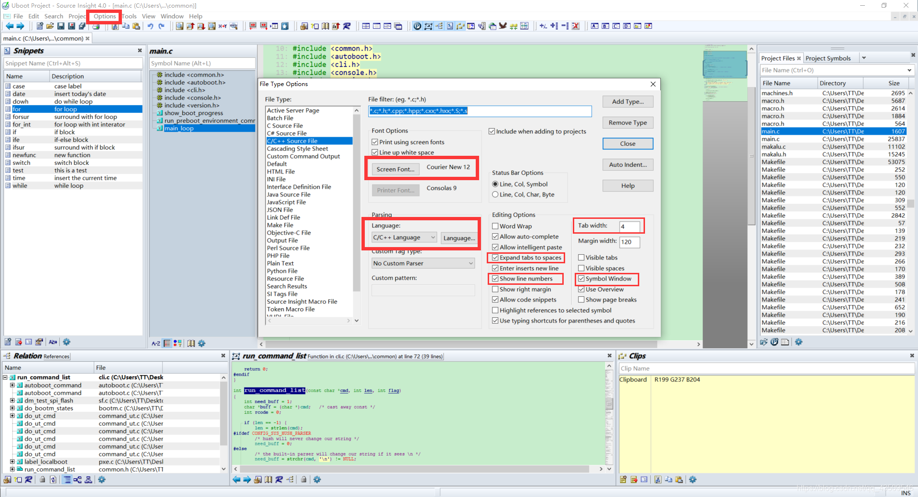918x497 pixels.
Task: Enable the Visible tabs checkbox
Action: point(581,258)
